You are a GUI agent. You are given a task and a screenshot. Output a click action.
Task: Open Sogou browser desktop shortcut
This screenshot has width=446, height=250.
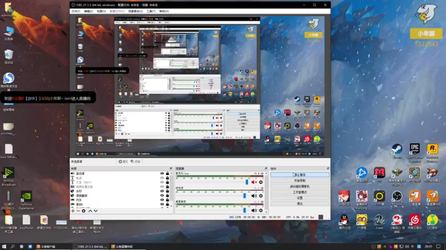tap(8, 82)
